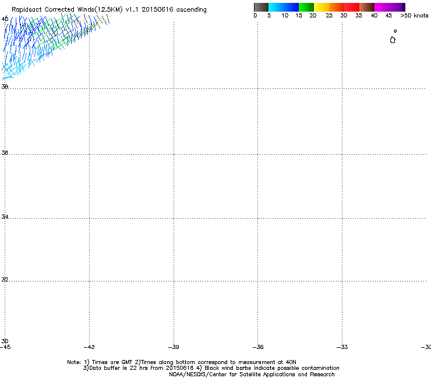The width and height of the screenshot is (431, 378).
Task: Click the 32 latitude axis label
Action: pyautogui.click(x=5, y=280)
